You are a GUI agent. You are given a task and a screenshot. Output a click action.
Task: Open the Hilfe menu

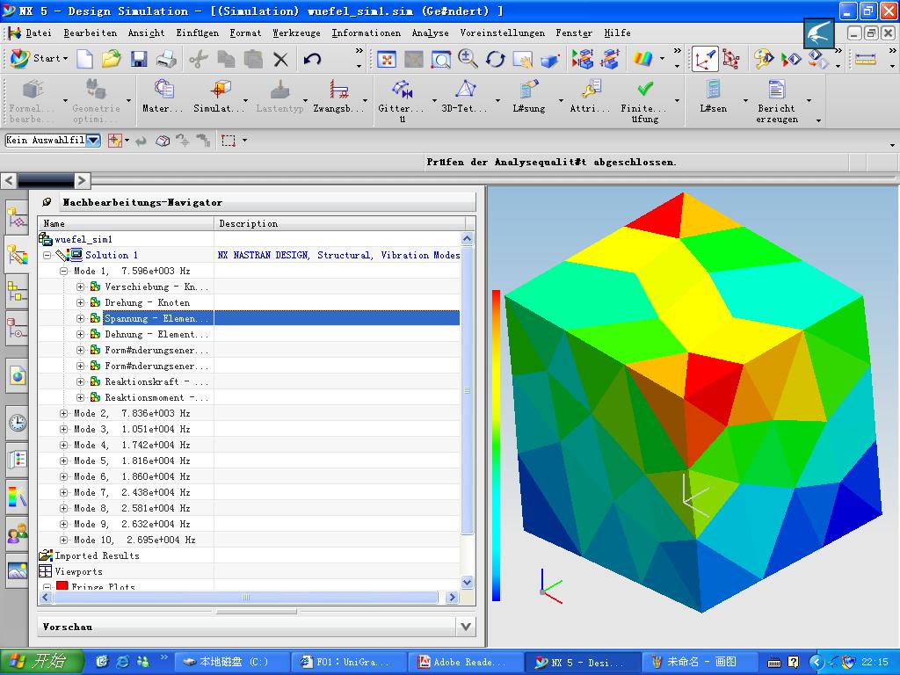pos(617,33)
